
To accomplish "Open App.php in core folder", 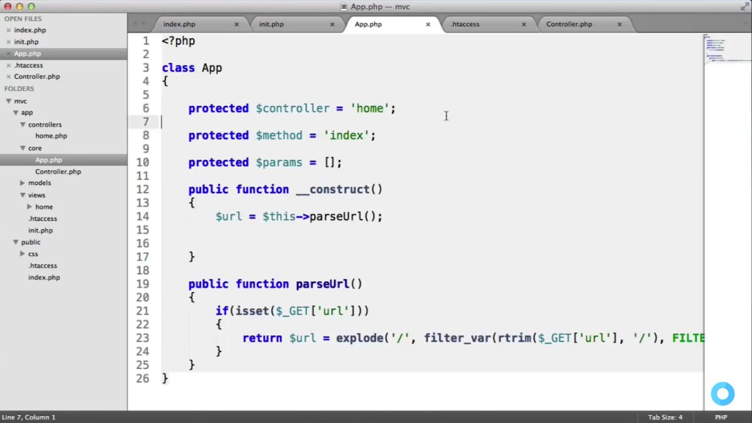I will [48, 160].
